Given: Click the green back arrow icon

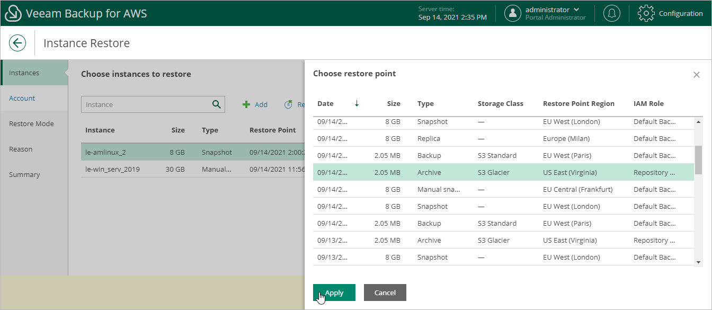Looking at the screenshot, I should click(17, 42).
